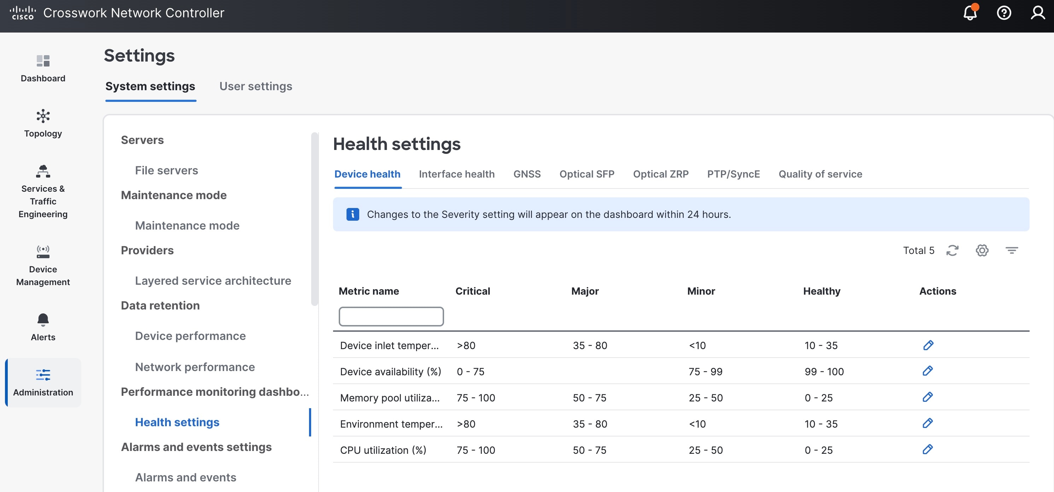Edit Memory pool utilization row
Image resolution: width=1054 pixels, height=492 pixels.
coord(927,397)
